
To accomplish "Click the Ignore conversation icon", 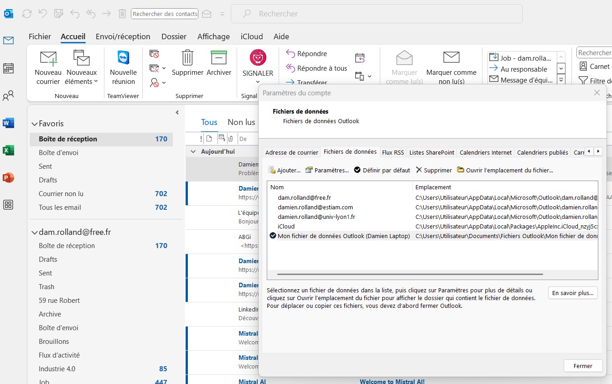I will (154, 54).
